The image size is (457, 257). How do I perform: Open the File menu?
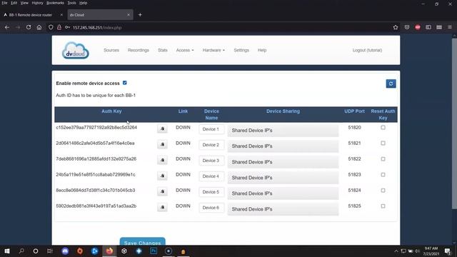point(4,3)
